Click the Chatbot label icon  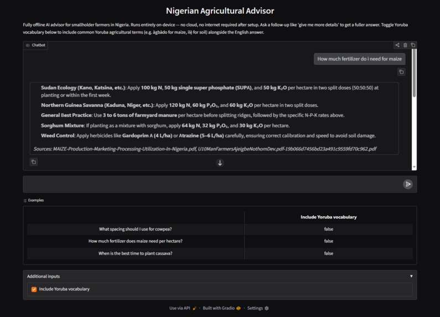(28, 45)
